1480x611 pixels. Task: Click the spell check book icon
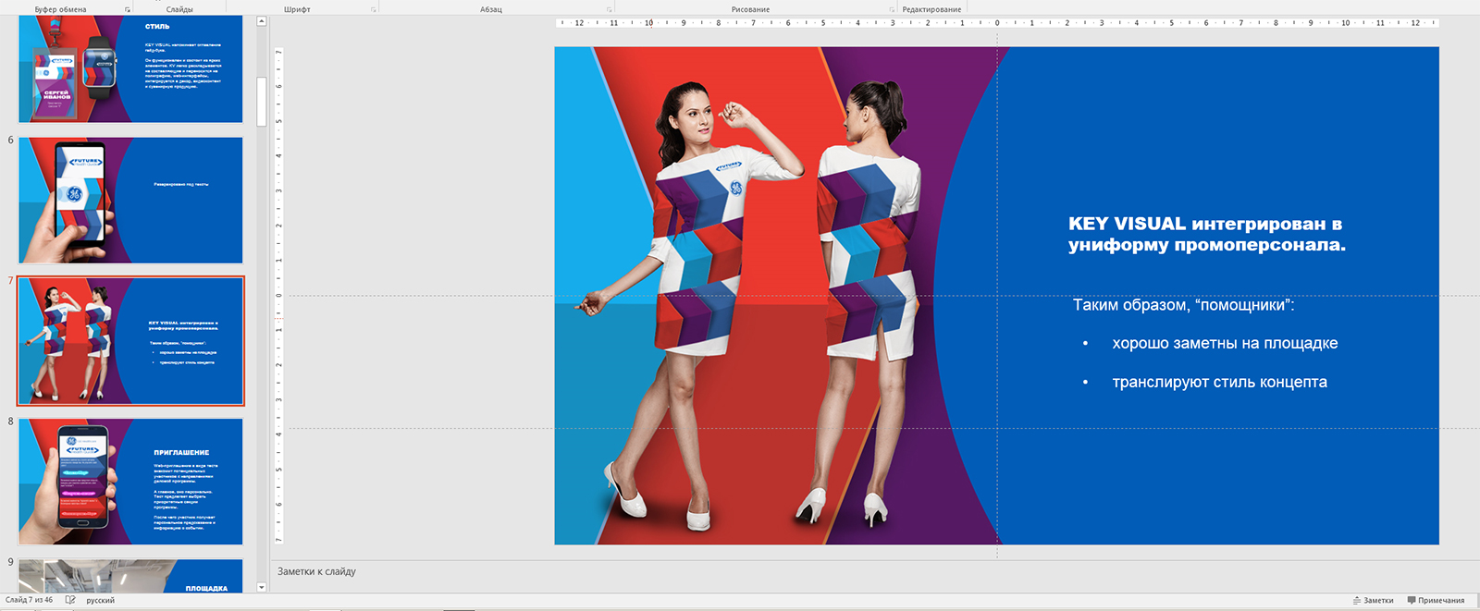70,600
